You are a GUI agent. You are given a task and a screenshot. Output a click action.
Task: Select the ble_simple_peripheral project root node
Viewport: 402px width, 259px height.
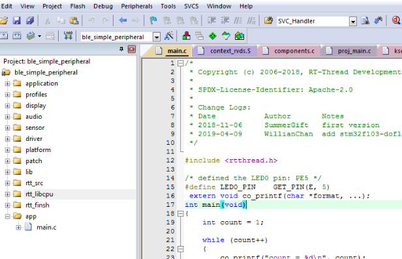click(46, 72)
